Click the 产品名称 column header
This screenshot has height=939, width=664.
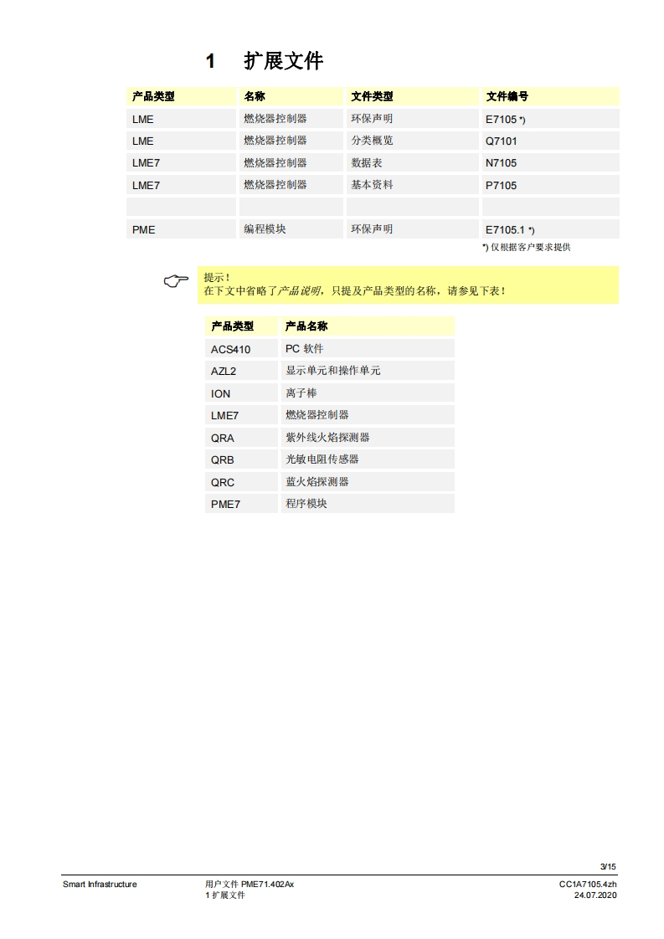point(306,326)
